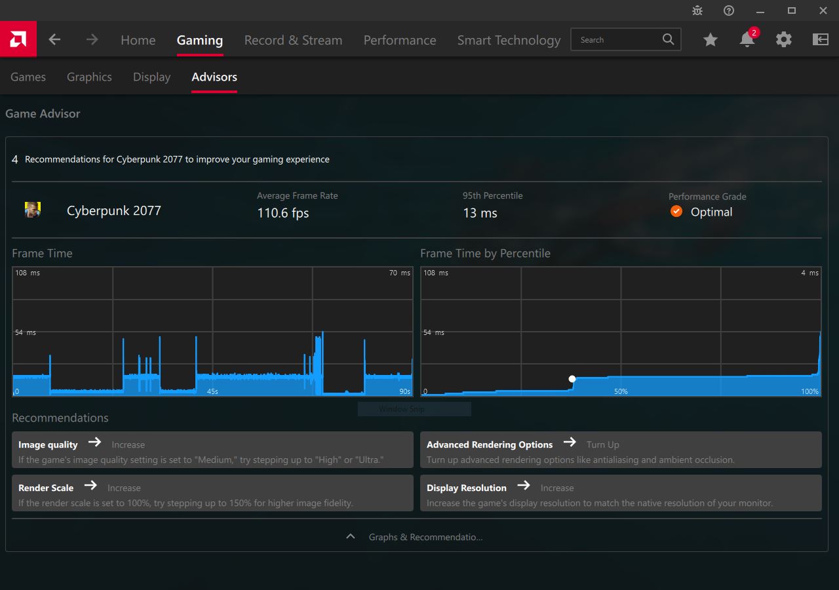Open the Home tab

tap(138, 40)
